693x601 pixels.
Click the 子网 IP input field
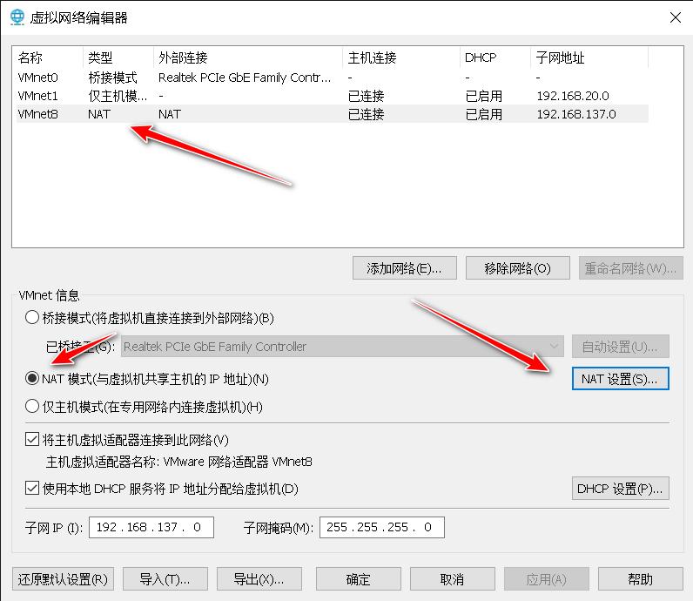pyautogui.click(x=151, y=527)
